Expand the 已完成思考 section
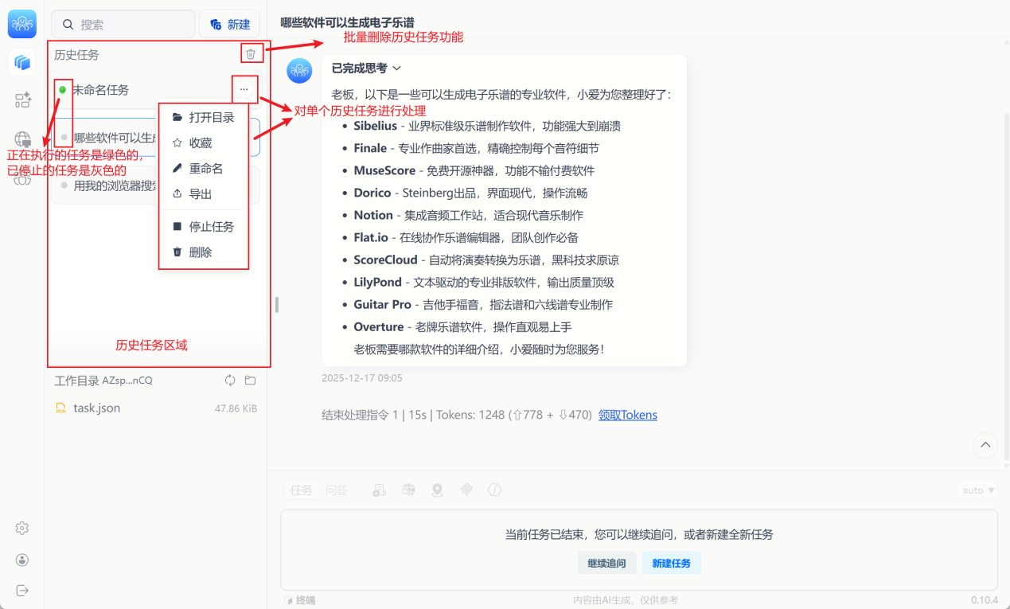This screenshot has width=1010, height=609. [366, 68]
